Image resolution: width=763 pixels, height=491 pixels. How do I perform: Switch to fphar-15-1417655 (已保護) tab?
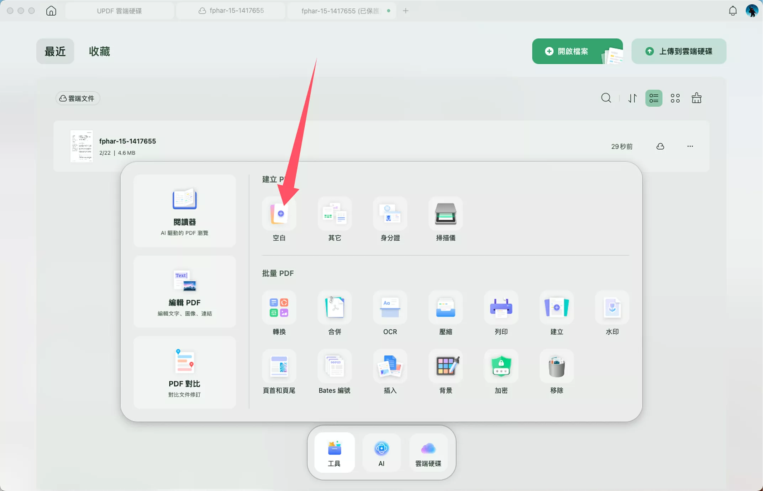342,11
